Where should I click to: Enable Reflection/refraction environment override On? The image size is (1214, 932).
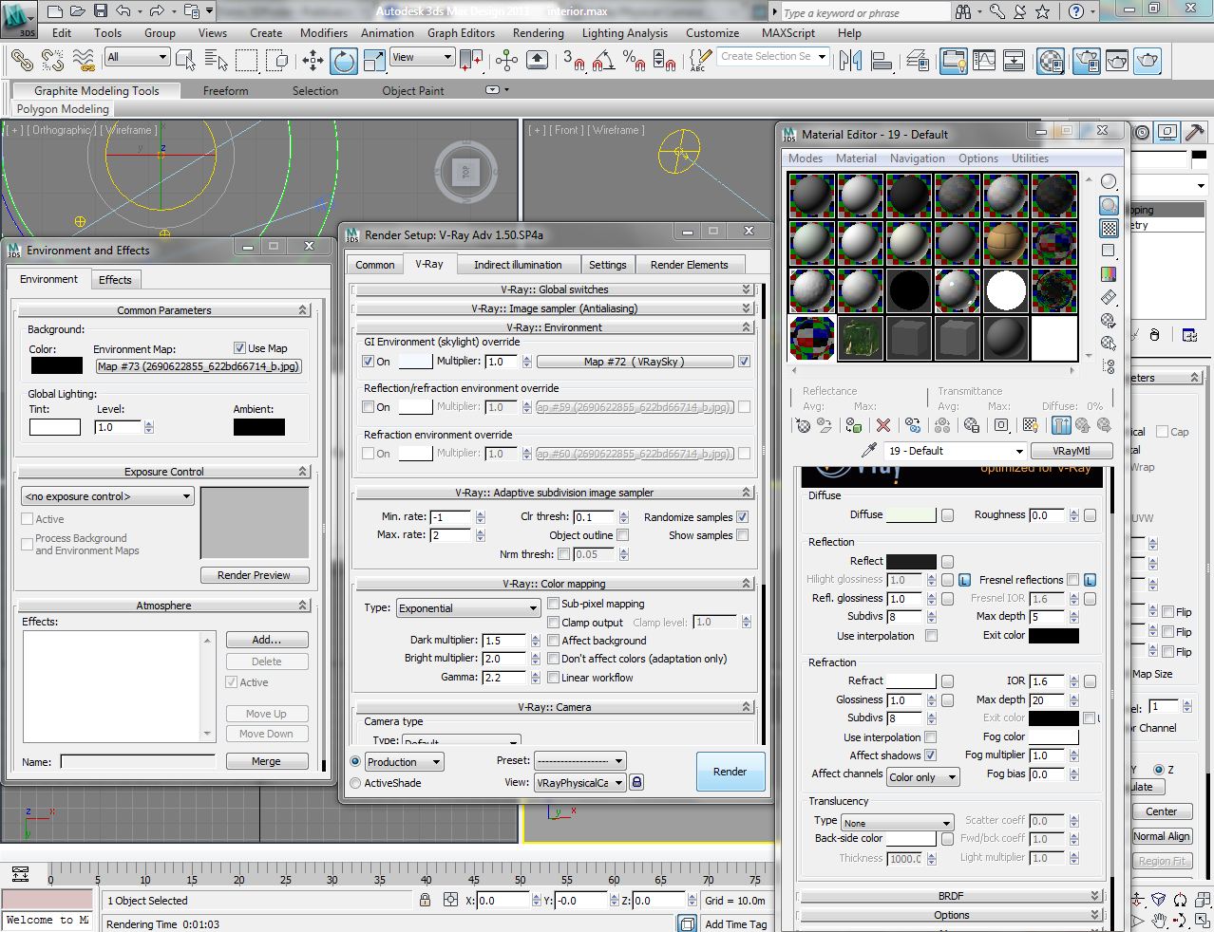[x=369, y=407]
